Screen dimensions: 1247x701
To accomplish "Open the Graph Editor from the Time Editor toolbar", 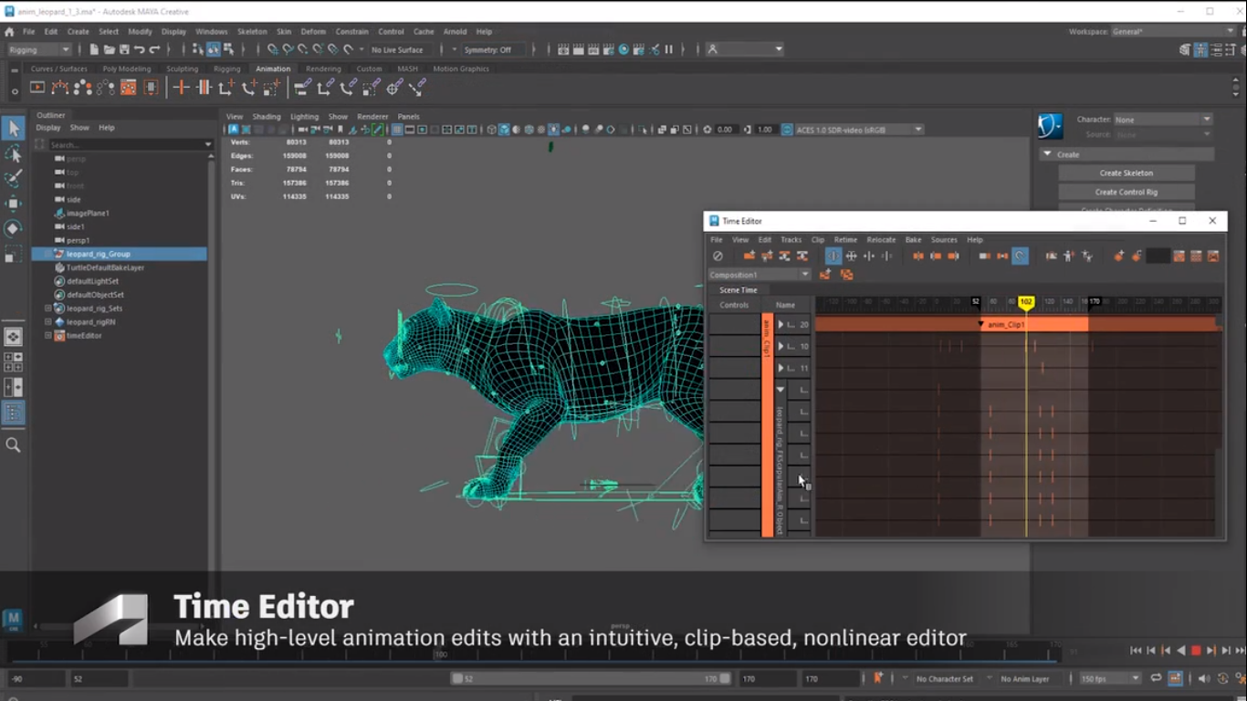I will pos(1214,256).
